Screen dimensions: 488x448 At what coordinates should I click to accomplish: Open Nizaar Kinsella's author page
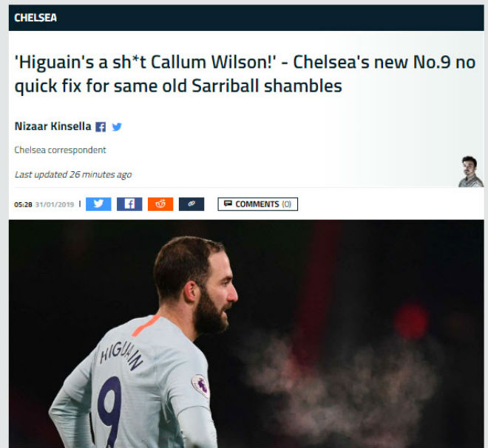point(53,126)
